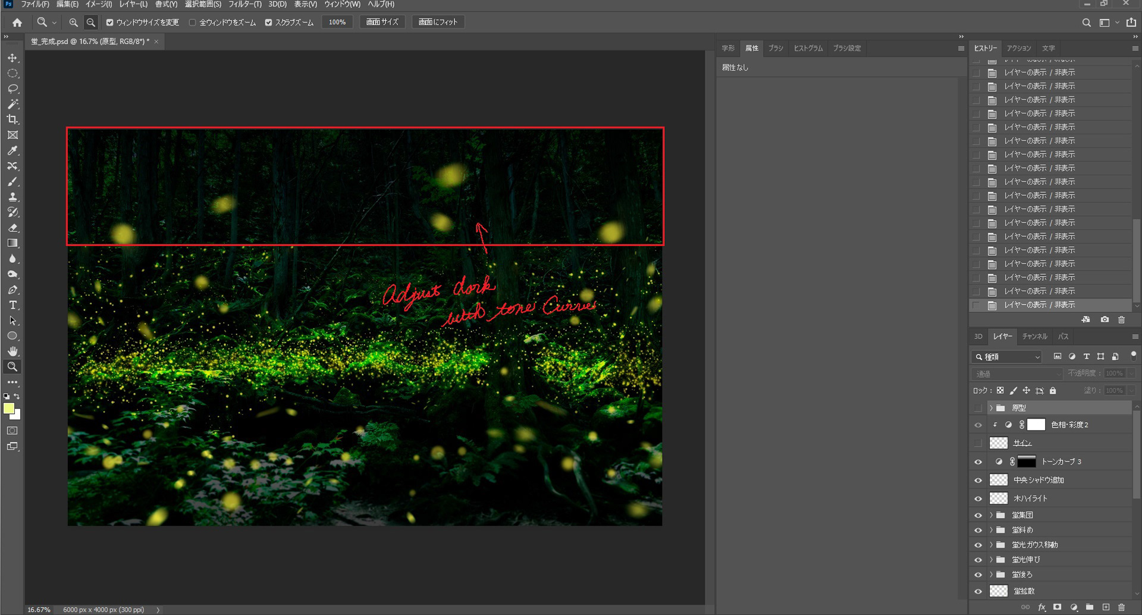Image resolution: width=1142 pixels, height=615 pixels.
Task: Swap foreground and background colors
Action: (x=17, y=396)
